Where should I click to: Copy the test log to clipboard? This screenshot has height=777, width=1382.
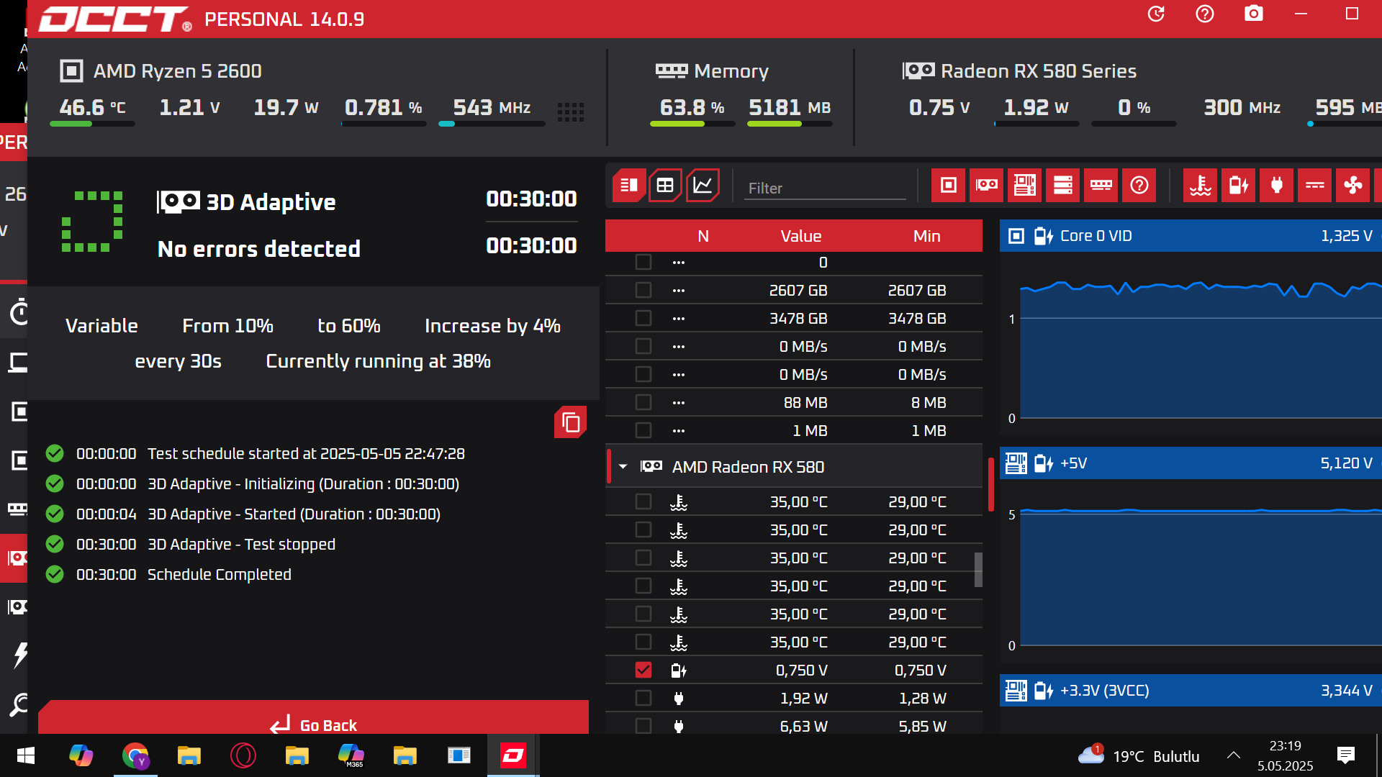[570, 422]
